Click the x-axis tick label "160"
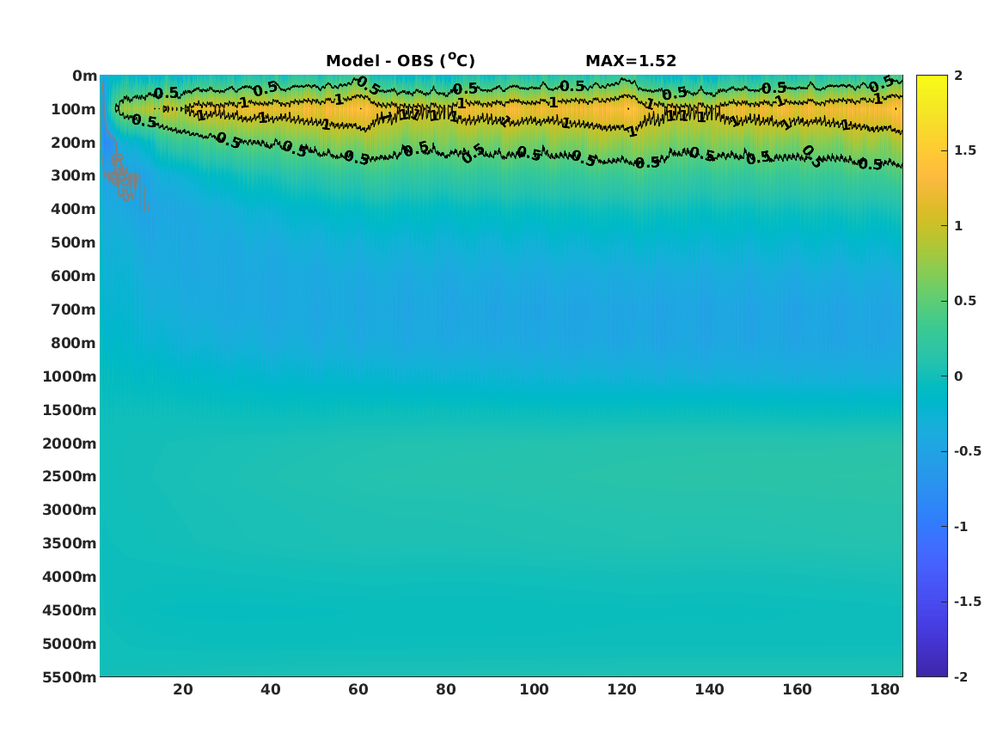The width and height of the screenshot is (1003, 752). point(797,689)
